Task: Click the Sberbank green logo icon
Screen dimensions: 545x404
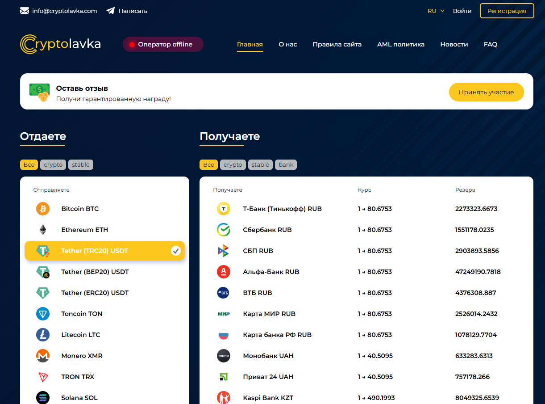Action: coord(223,230)
